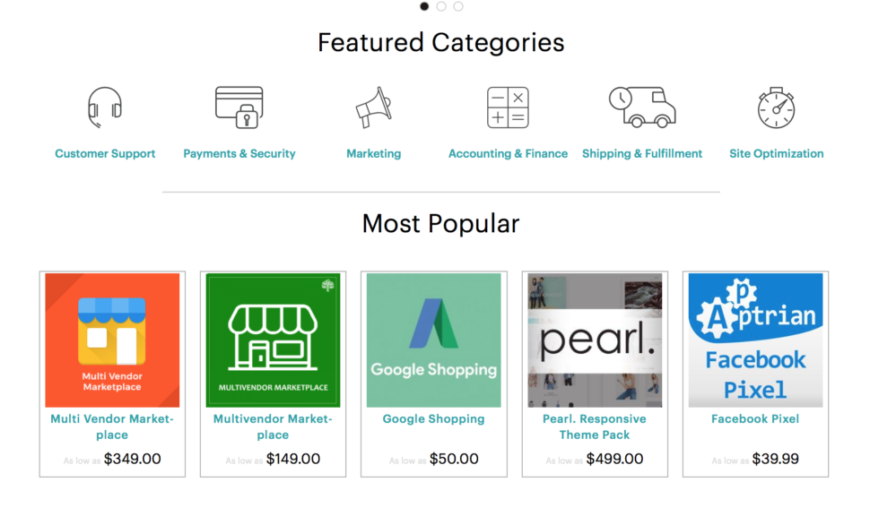Open the orange Multi Vendor Marketplace thumbnail
Viewport: 870px width, 508px height.
click(x=112, y=340)
